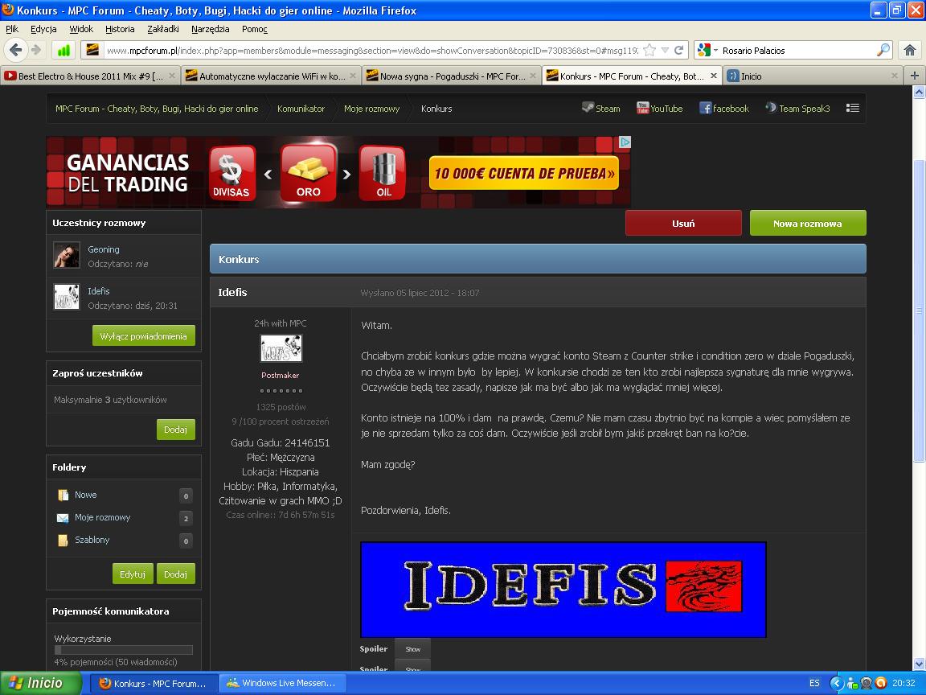Click the ORO gold ad tile

[309, 173]
